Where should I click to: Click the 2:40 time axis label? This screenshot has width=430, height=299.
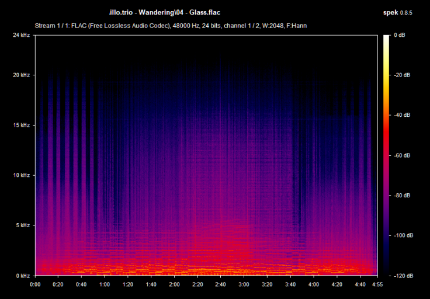221,284
